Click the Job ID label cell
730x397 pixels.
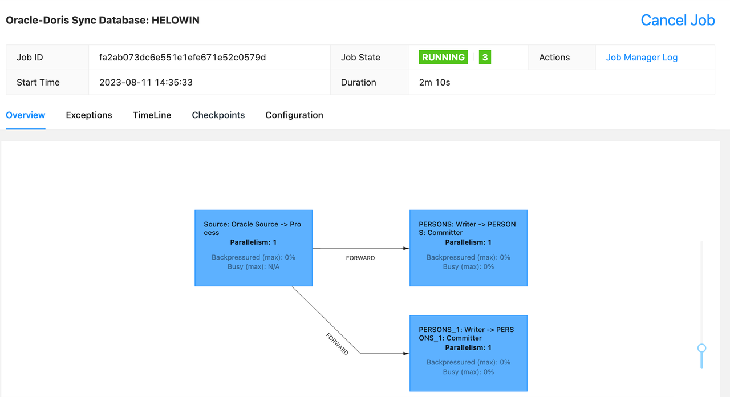tap(47, 58)
